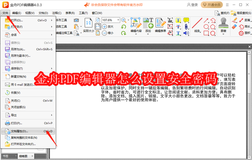Viewport: 252px width, 160px height.
Task: Click the 放大 zoom in button
Action: tap(108, 27)
